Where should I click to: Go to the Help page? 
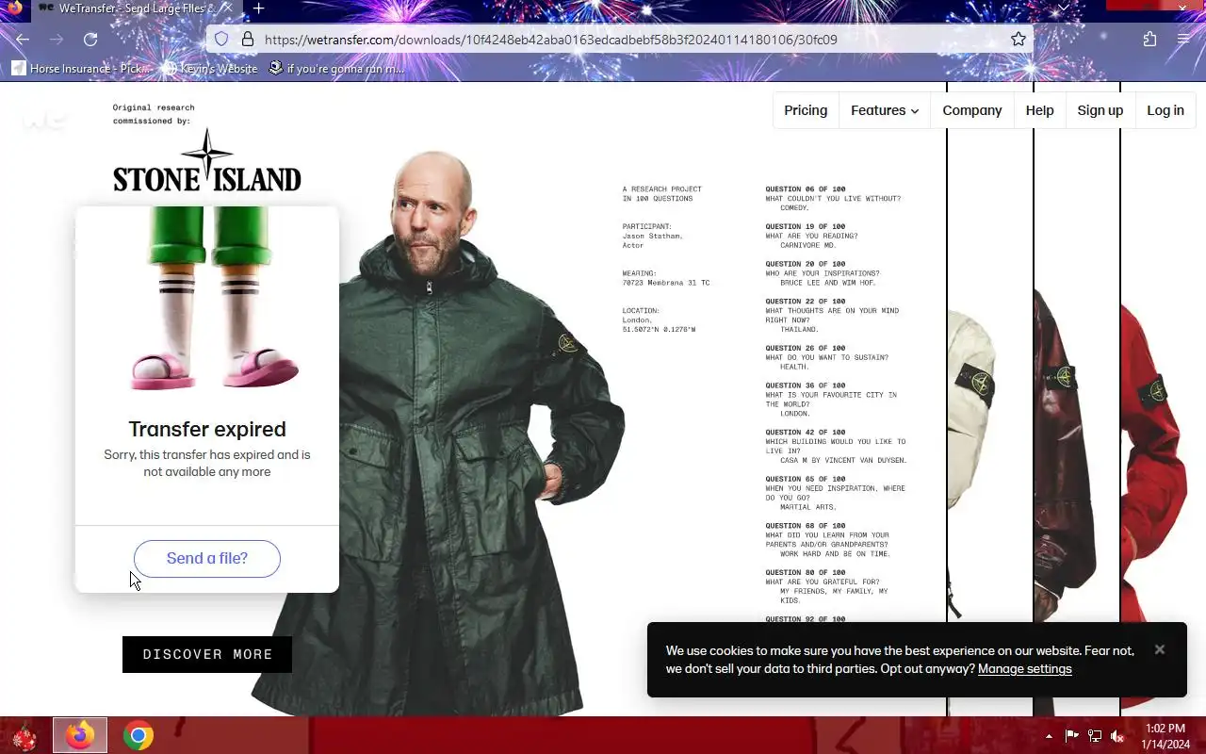click(x=1039, y=110)
